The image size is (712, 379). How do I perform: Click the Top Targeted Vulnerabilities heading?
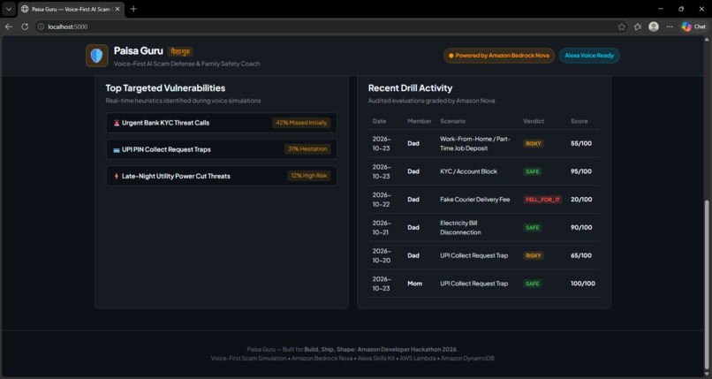click(165, 88)
